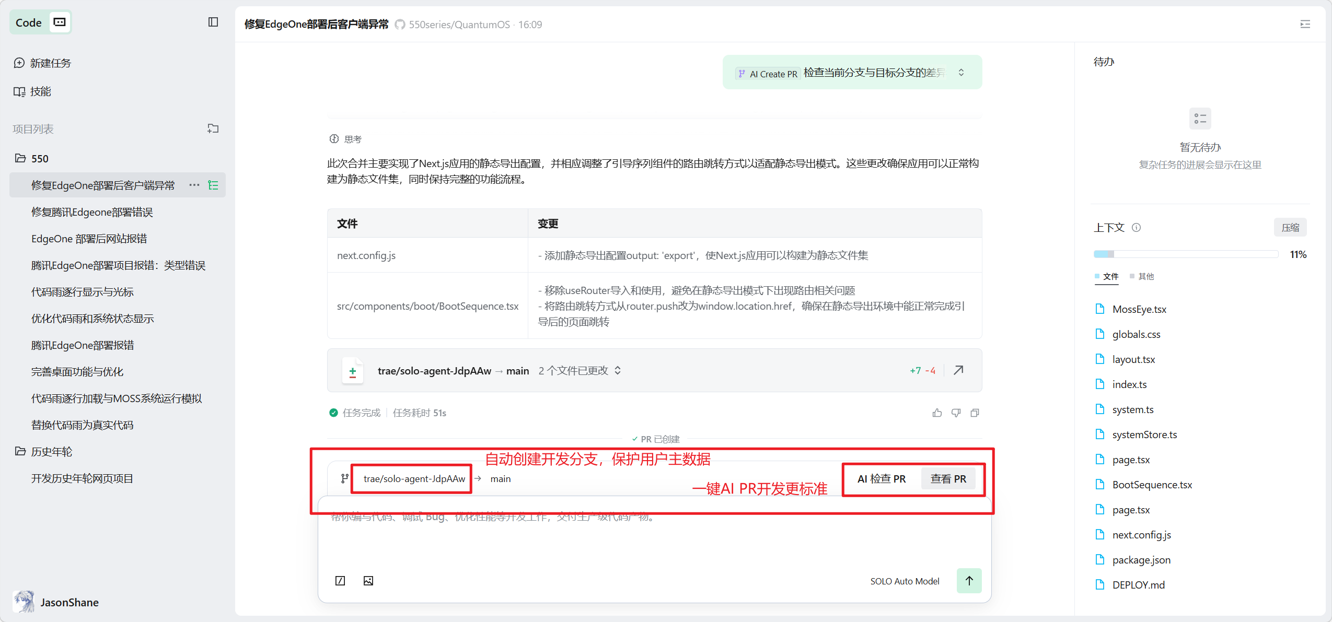Open the 技能 menu item

click(40, 91)
